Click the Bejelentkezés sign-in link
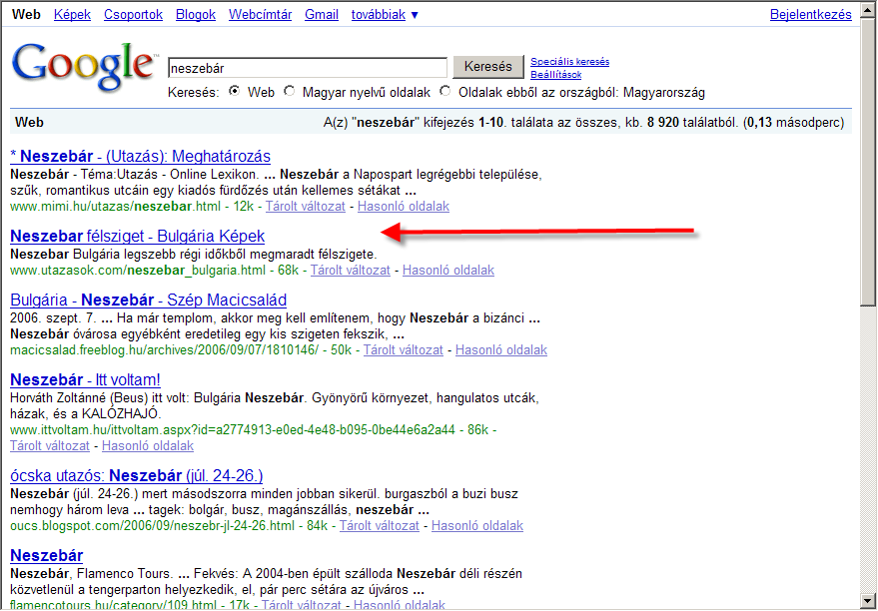Screen dimensions: 878x611 coord(811,15)
